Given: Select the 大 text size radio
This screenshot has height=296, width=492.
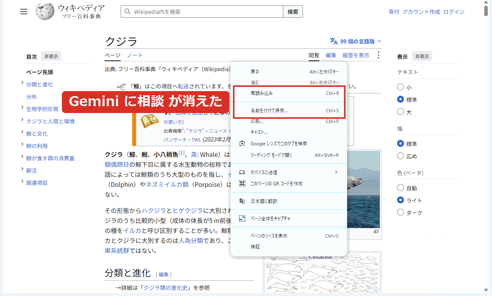Looking at the screenshot, I should (x=401, y=112).
